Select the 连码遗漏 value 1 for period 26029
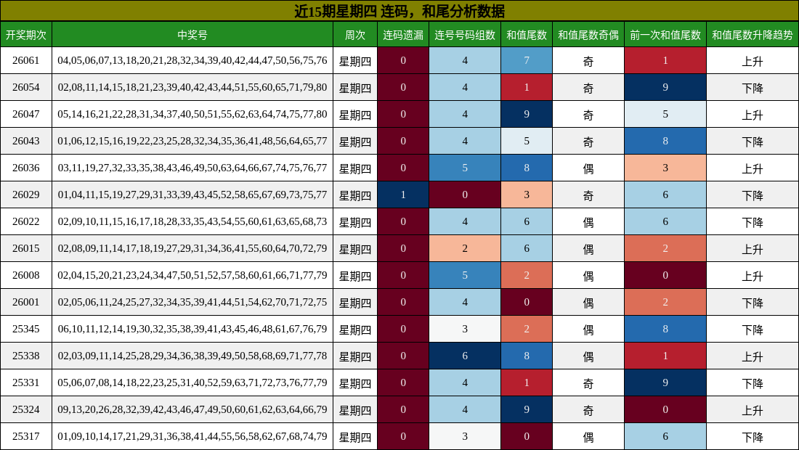This screenshot has height=450, width=799. tap(403, 195)
